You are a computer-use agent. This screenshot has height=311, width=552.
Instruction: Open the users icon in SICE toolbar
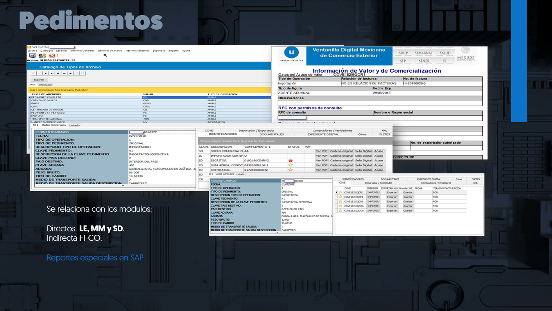click(x=42, y=56)
